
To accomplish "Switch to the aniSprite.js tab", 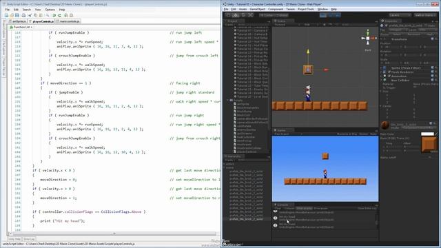I will [x=17, y=21].
